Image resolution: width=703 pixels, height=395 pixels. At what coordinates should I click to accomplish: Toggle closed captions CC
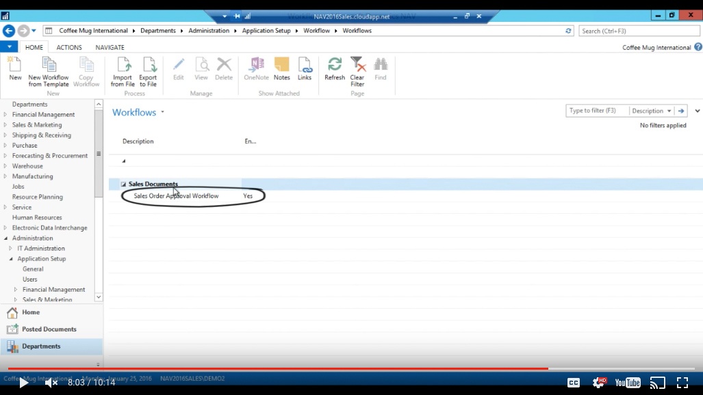574,383
